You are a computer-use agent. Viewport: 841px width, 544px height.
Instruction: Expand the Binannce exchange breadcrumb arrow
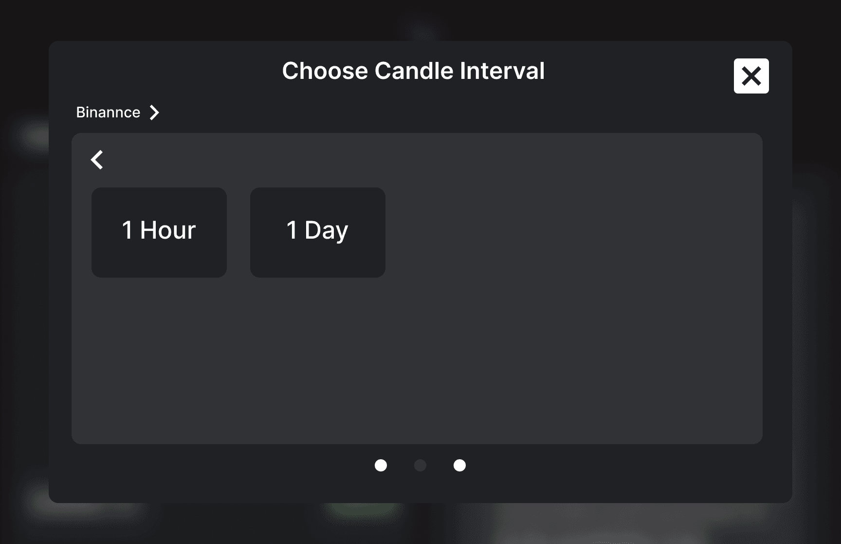coord(154,113)
